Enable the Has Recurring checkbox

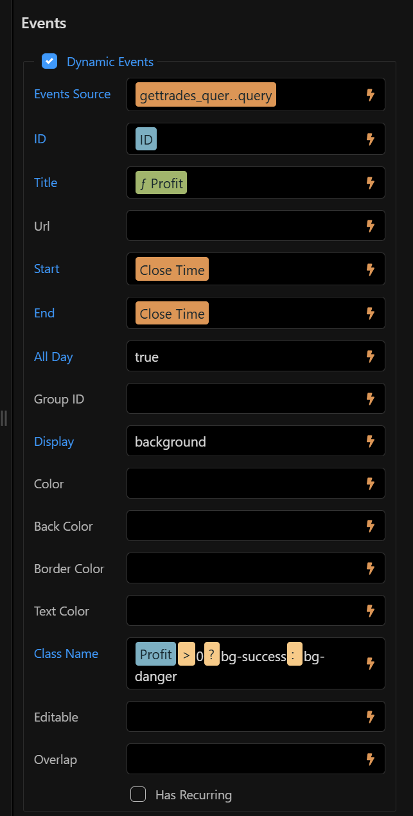(138, 794)
